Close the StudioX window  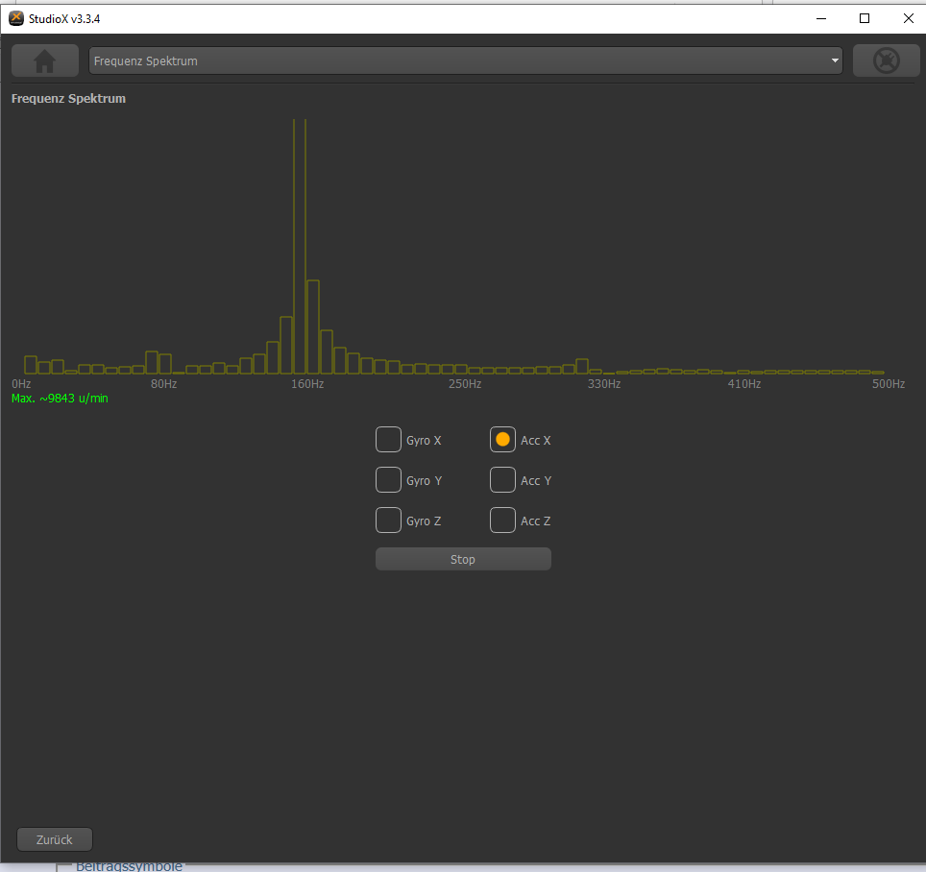908,18
